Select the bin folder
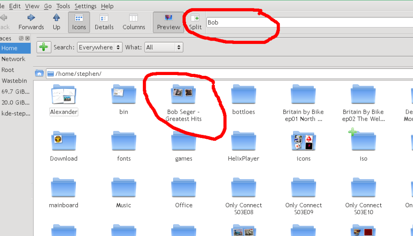This screenshot has width=413, height=236. click(124, 100)
